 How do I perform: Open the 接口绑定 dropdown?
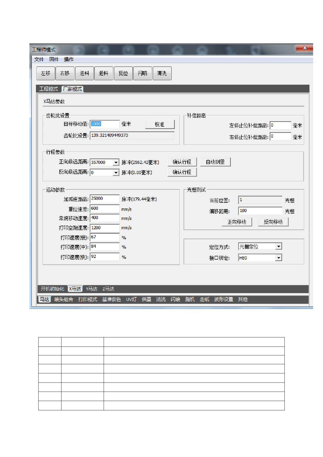278,258
